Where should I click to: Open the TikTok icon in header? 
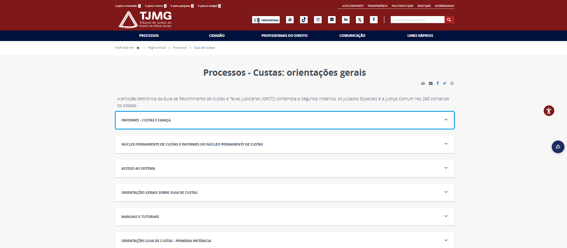coord(304,19)
